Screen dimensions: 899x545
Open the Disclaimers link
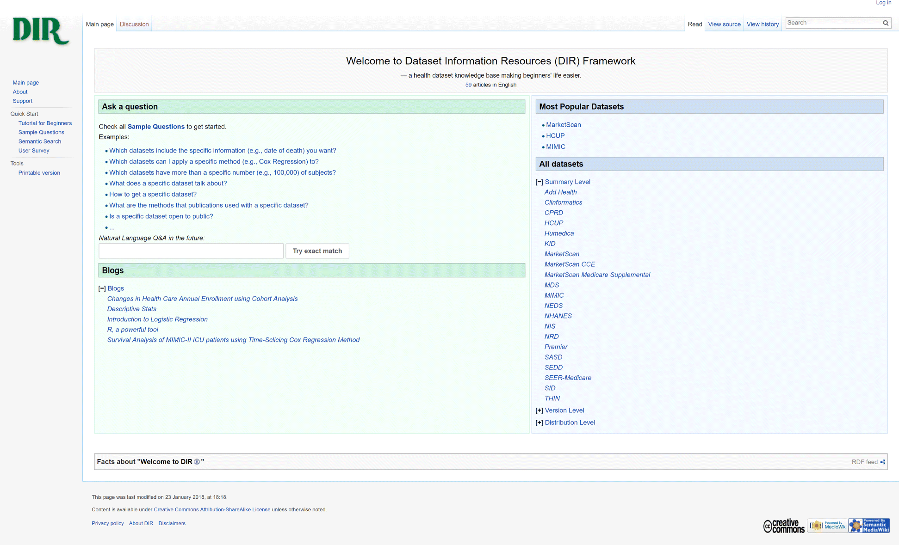(172, 524)
